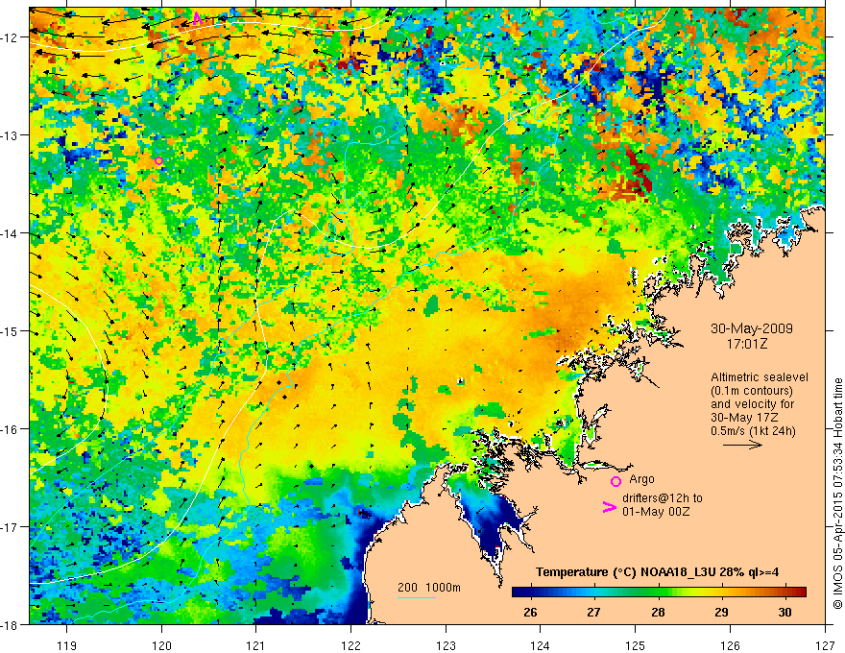Click the latitude axis label '-15'
Screen dimensions: 845x653
tap(11, 331)
